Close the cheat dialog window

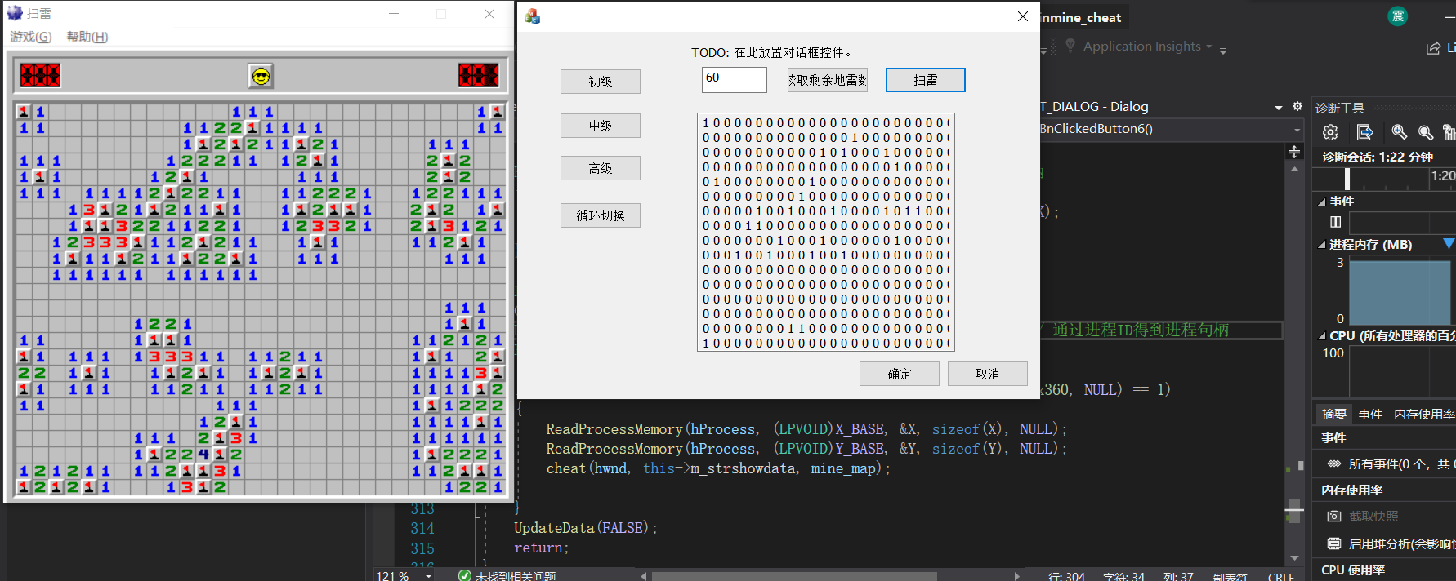pos(1022,16)
